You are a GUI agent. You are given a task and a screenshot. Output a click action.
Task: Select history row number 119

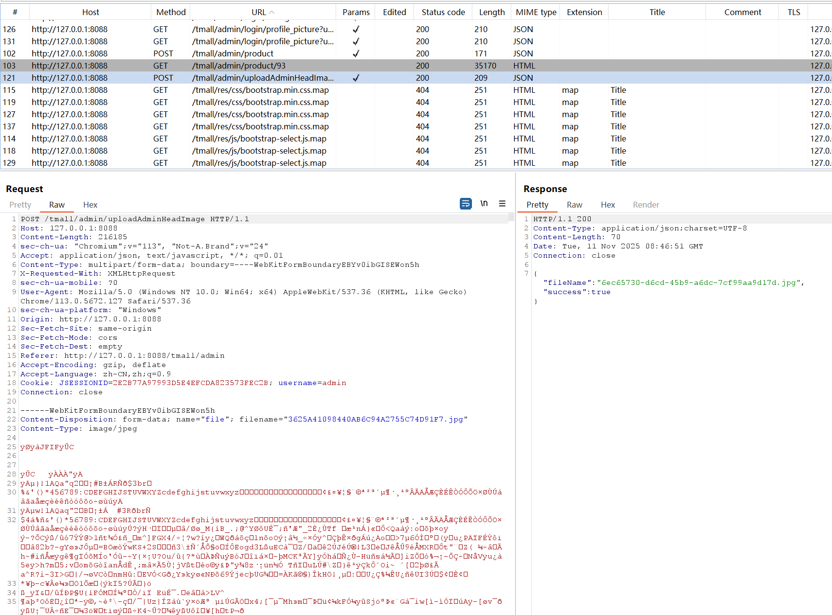(416, 102)
